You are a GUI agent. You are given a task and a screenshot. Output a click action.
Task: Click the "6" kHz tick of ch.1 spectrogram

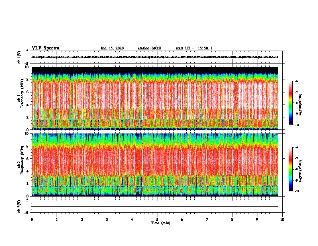pos(28,92)
